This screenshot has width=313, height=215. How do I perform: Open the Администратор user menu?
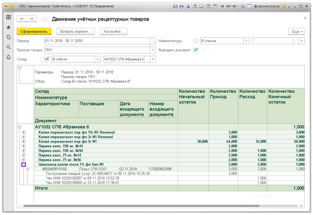(267, 6)
